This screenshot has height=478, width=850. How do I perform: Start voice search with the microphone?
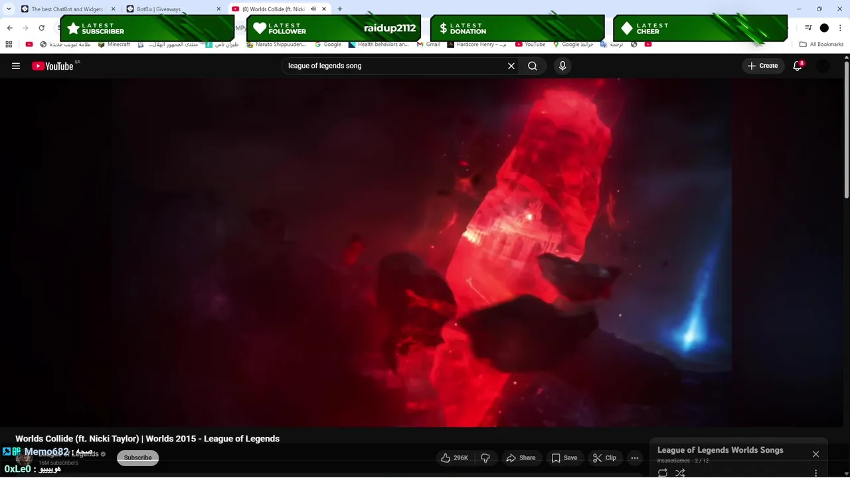[x=562, y=66]
